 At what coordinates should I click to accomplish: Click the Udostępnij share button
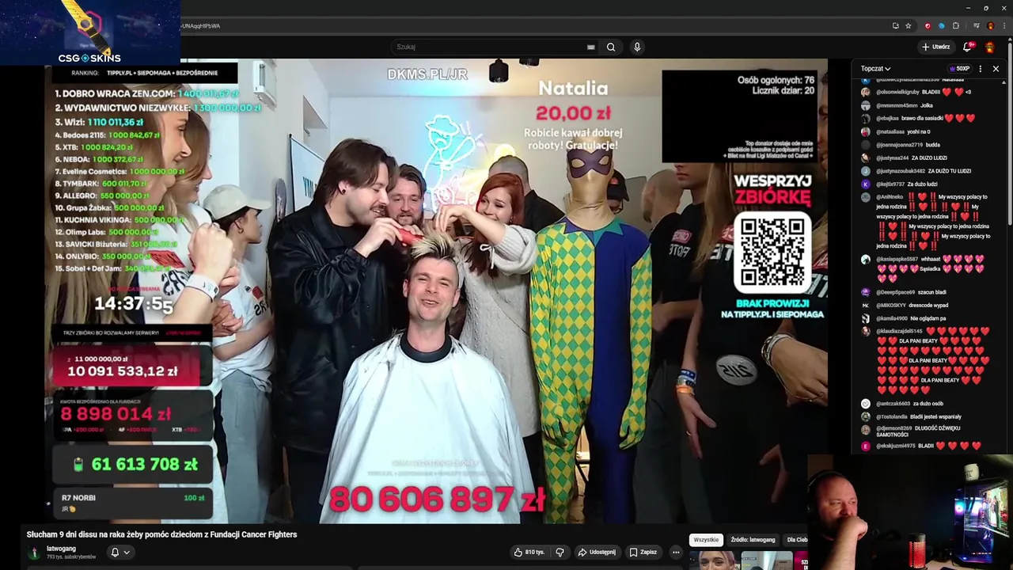click(x=597, y=552)
